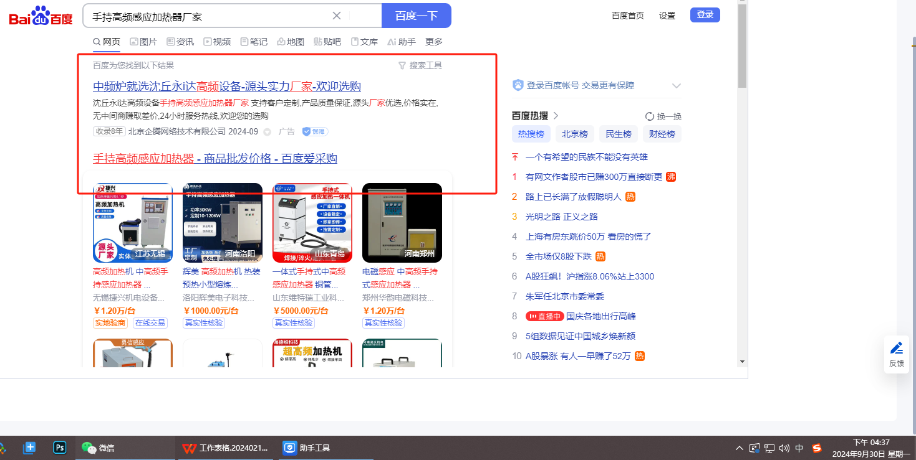The width and height of the screenshot is (916, 460).
Task: Click the 沸 badge on the first hot search
Action: (x=671, y=177)
